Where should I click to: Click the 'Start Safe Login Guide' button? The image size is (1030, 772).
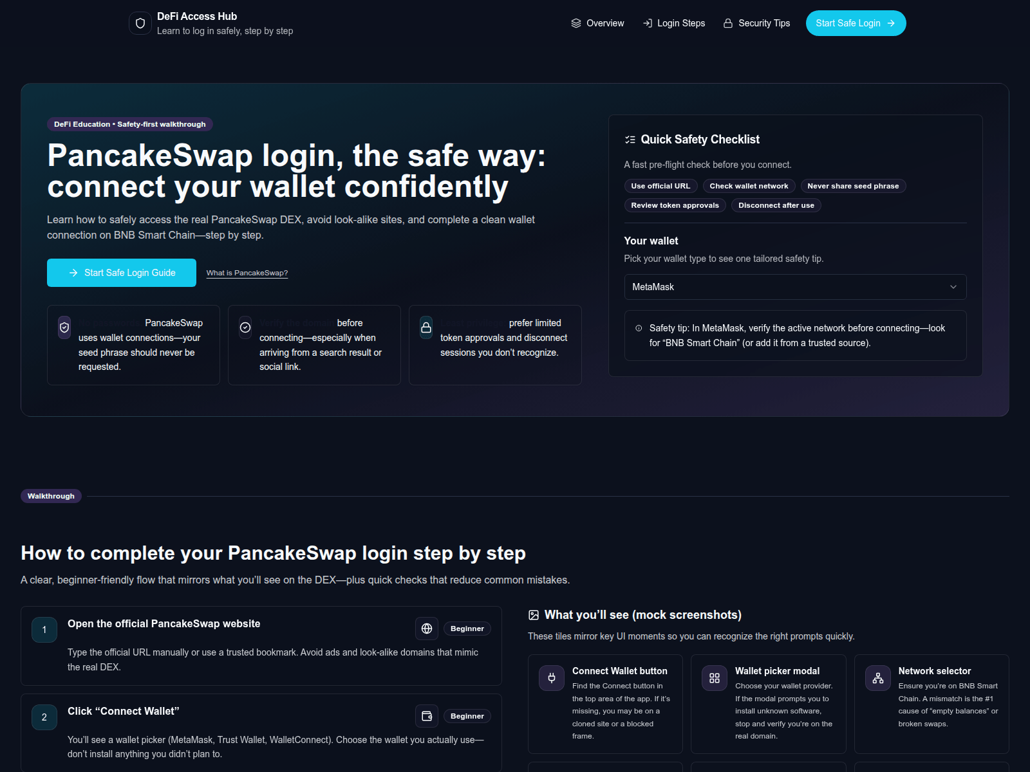click(x=122, y=273)
